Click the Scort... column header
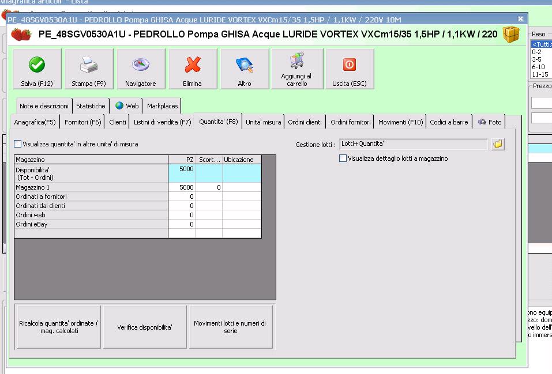Viewport: 552px width, 374px height. point(209,160)
